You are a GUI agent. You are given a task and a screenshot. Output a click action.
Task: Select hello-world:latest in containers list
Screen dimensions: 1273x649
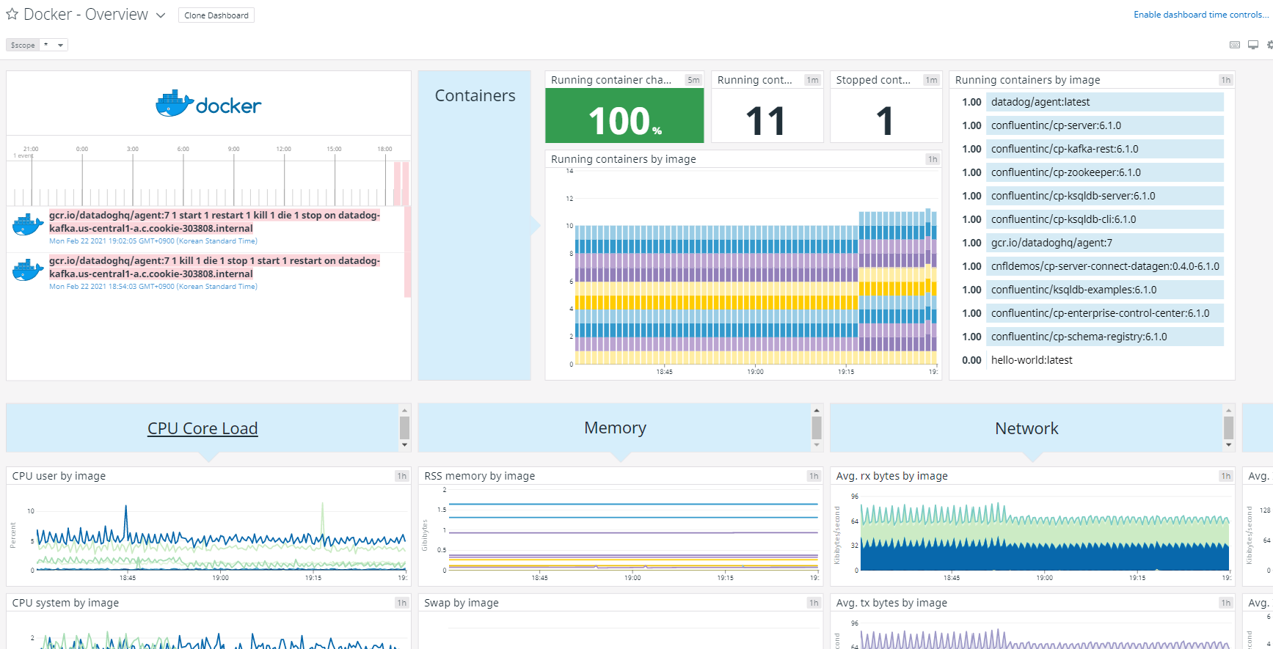[1093, 360]
